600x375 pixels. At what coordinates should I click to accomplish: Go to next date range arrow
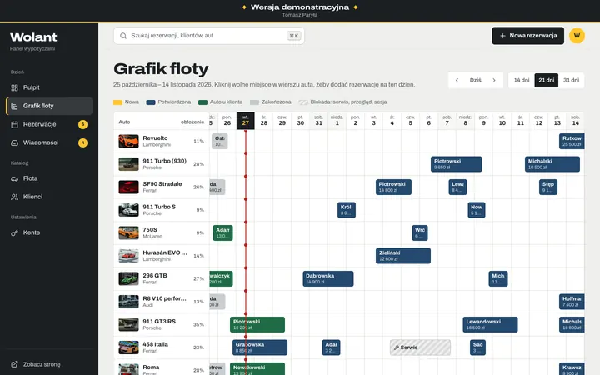[494, 80]
